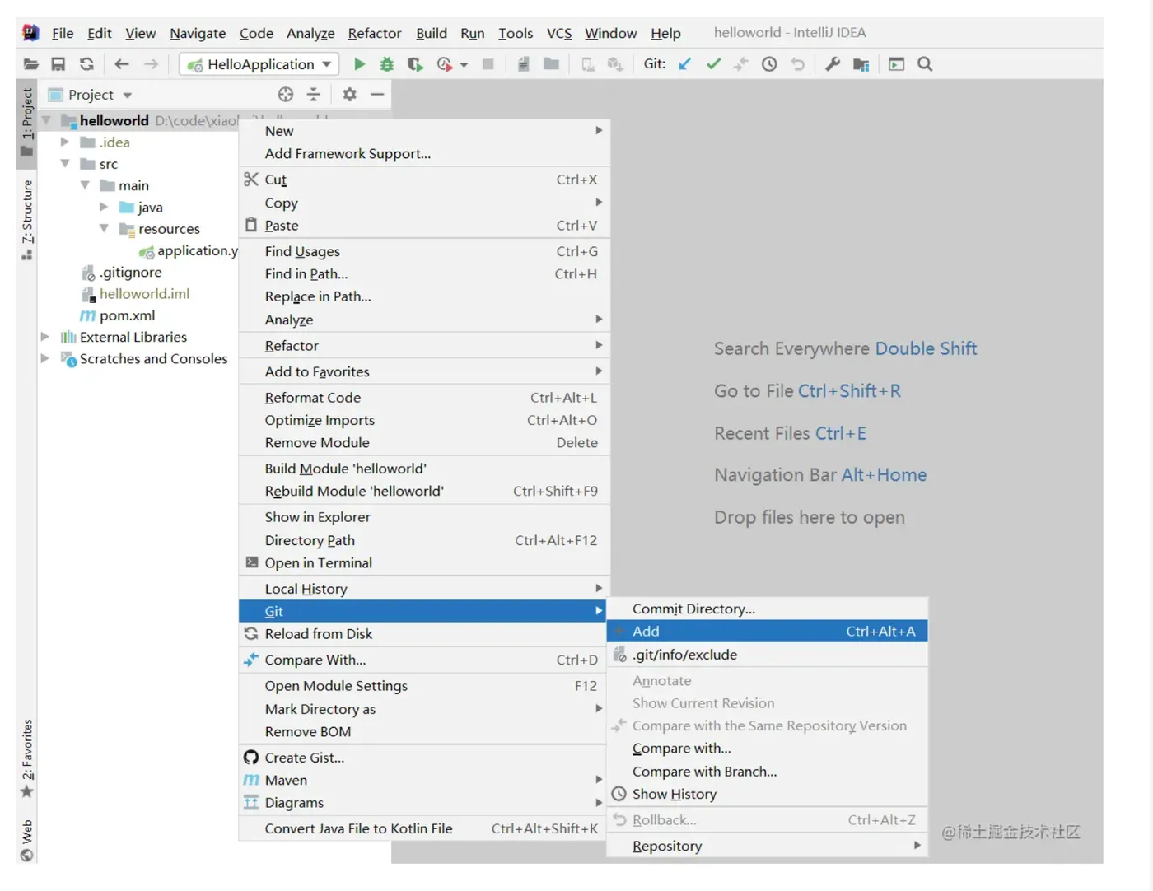Image resolution: width=1153 pixels, height=891 pixels.
Task: Open the HelloApplication run configuration dropdown
Action: tap(259, 64)
